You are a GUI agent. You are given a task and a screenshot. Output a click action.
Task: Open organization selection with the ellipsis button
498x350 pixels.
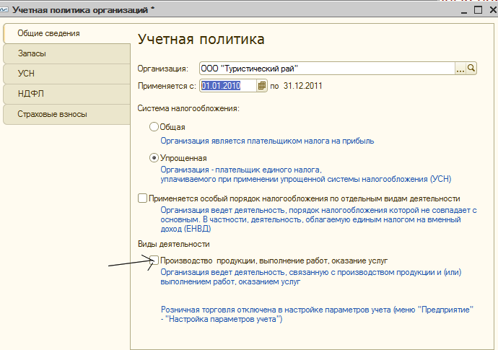pos(460,69)
